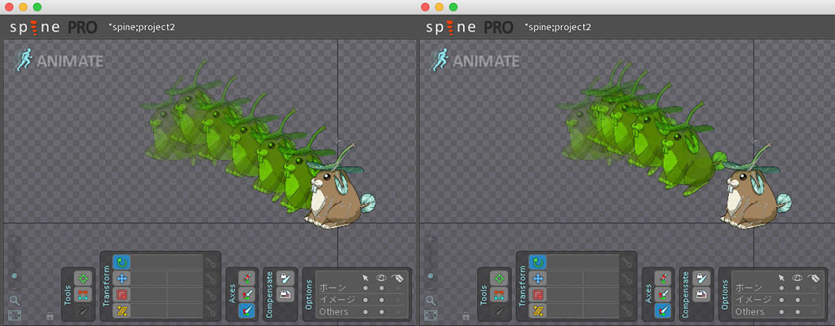This screenshot has height=326, width=835.
Task: Choose Parent axes in left window
Action: (246, 294)
